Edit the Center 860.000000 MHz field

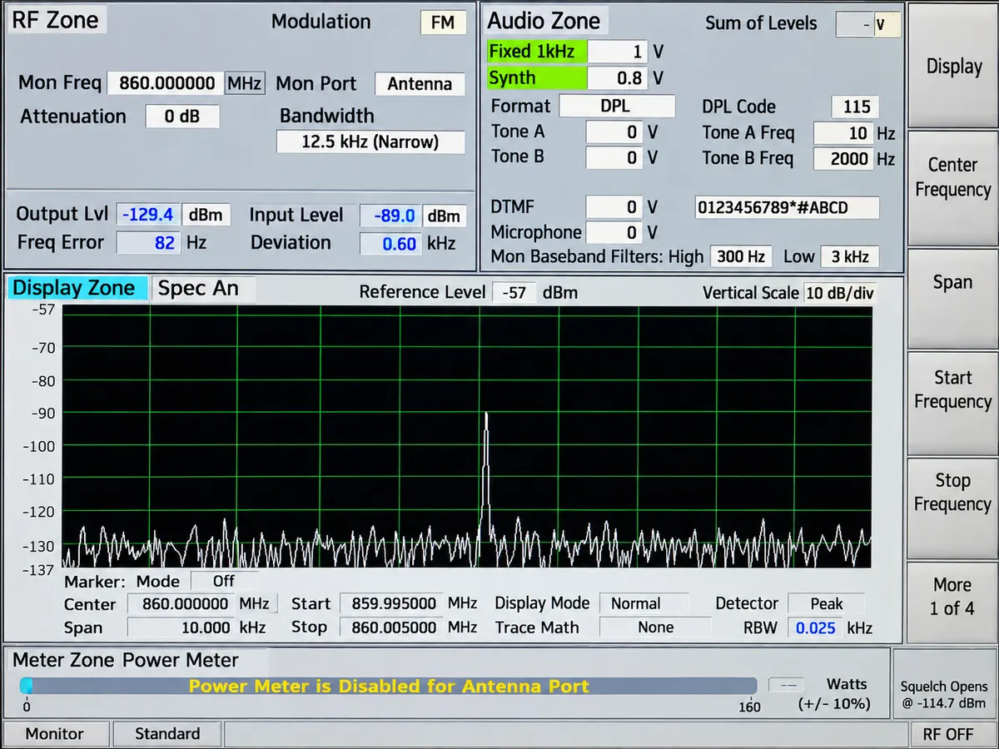pos(181,603)
